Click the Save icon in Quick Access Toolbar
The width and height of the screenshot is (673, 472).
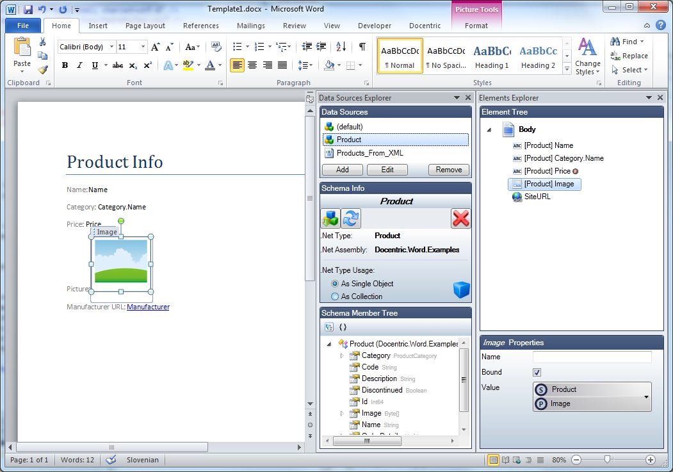pyautogui.click(x=28, y=10)
